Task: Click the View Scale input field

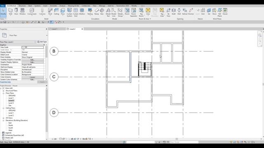Action: pos(33,47)
